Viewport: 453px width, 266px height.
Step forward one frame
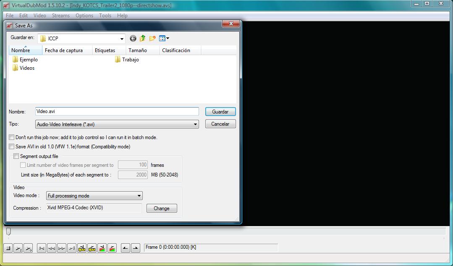click(x=62, y=248)
